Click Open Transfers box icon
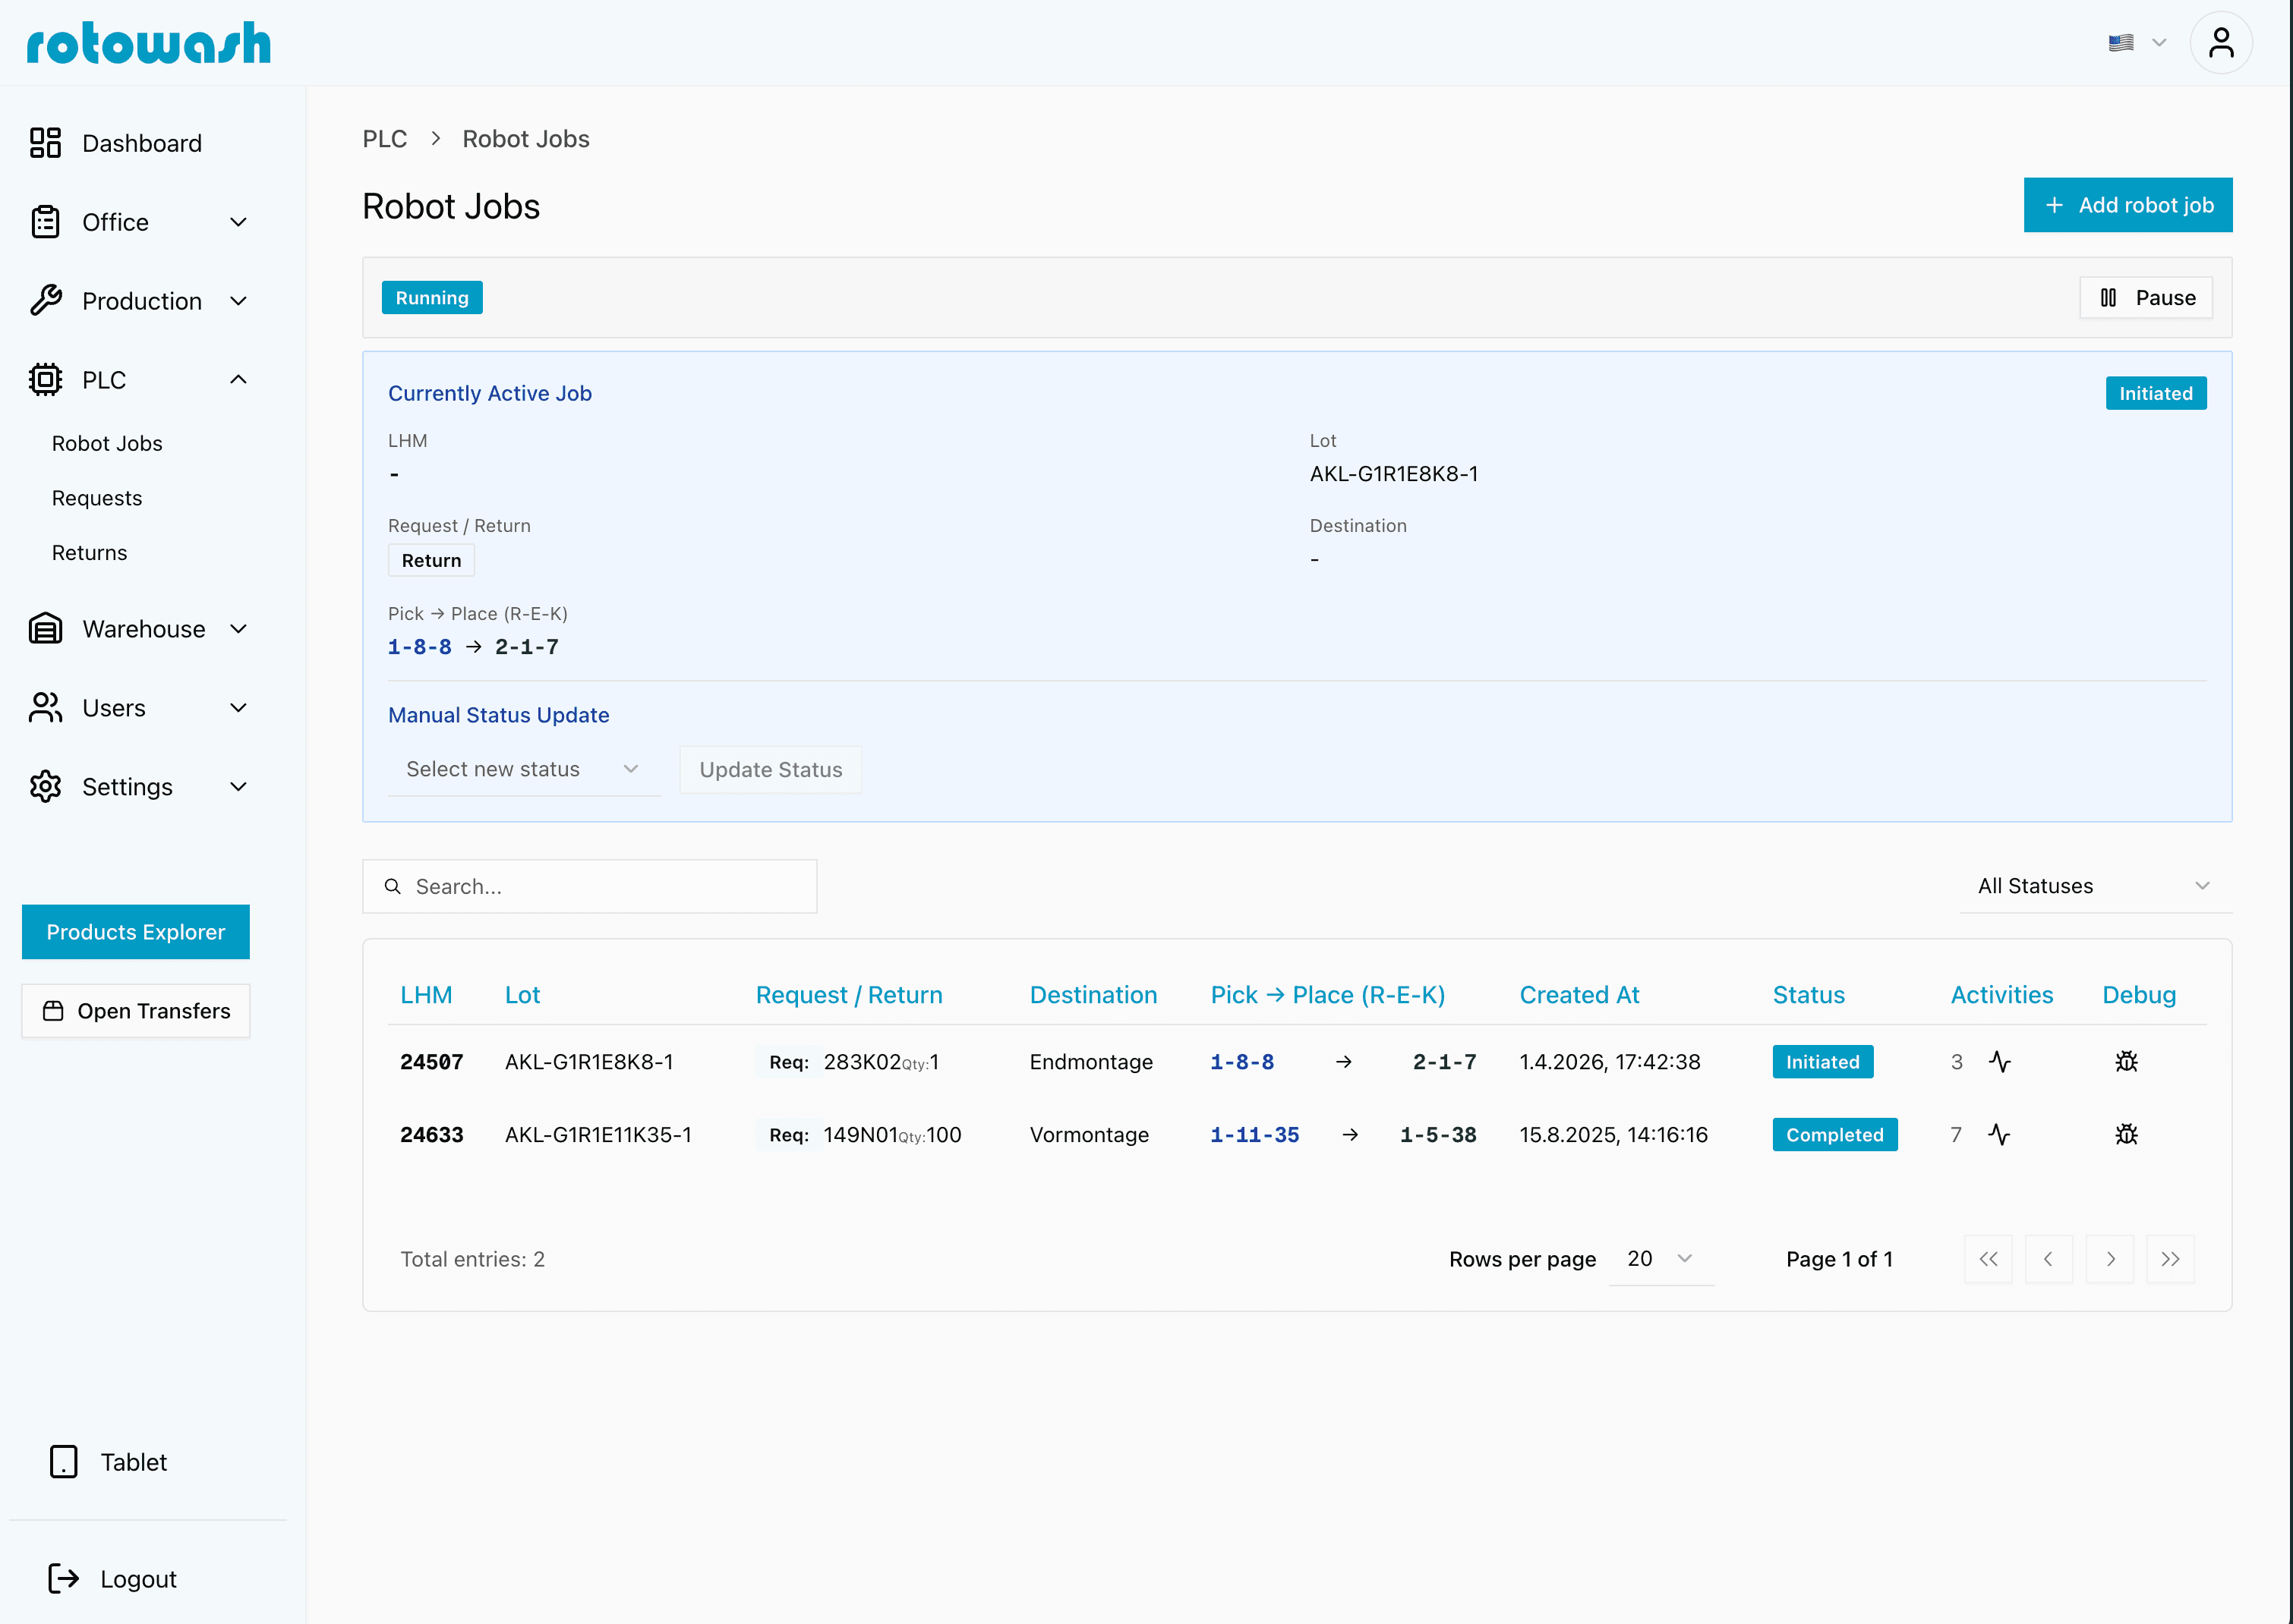 coord(53,1011)
